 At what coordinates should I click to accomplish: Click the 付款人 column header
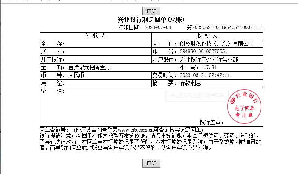click(95, 36)
